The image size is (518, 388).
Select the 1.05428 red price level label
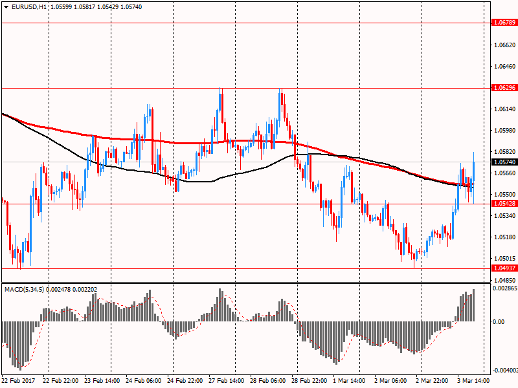504,204
